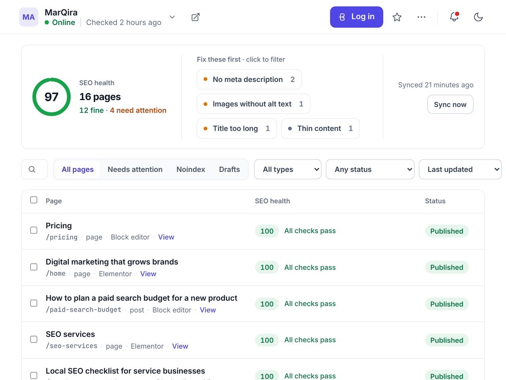Go to the Drafts tab
The height and width of the screenshot is (380, 506).
click(x=230, y=169)
